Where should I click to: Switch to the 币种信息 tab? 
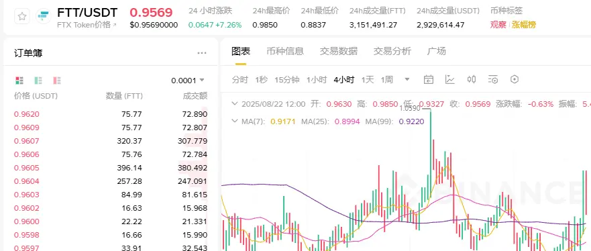[285, 51]
